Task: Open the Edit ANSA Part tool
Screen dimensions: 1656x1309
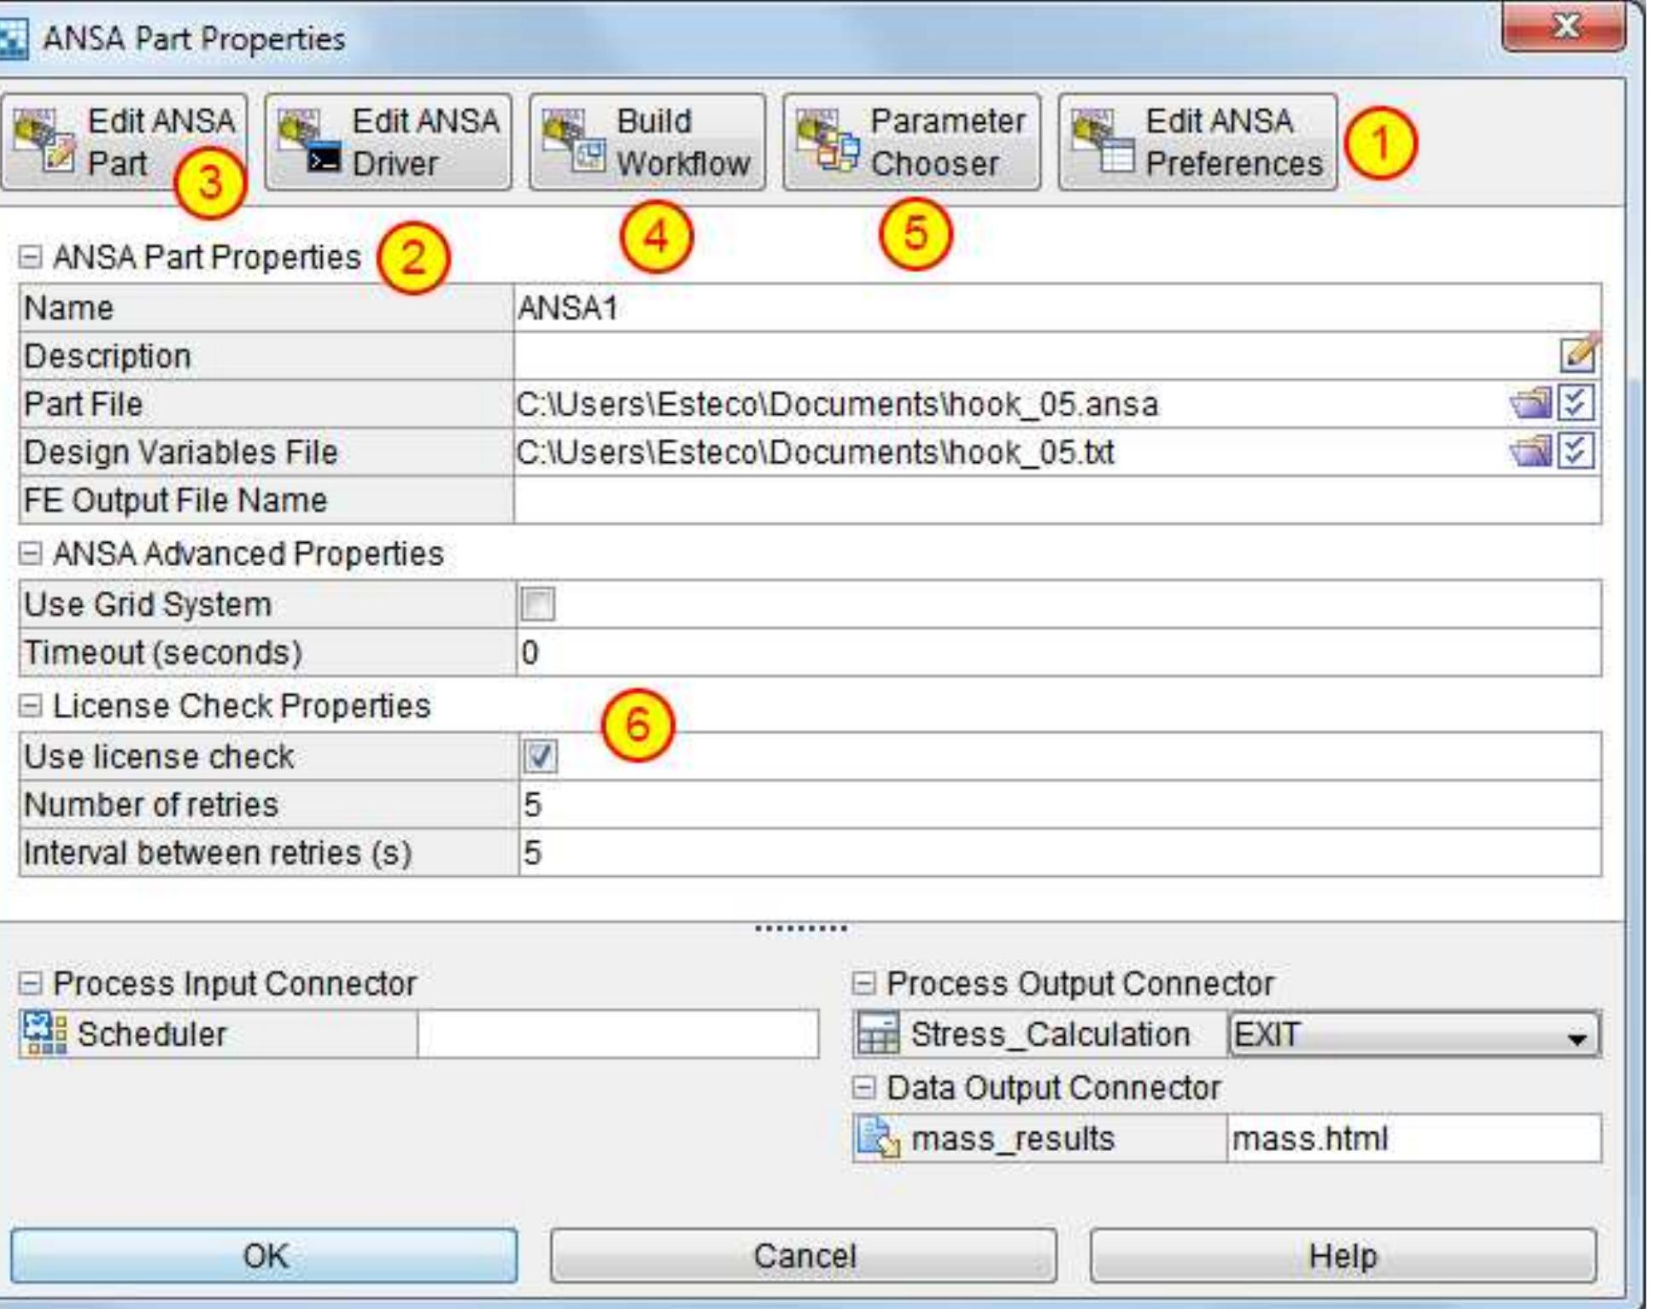Action: [x=124, y=142]
